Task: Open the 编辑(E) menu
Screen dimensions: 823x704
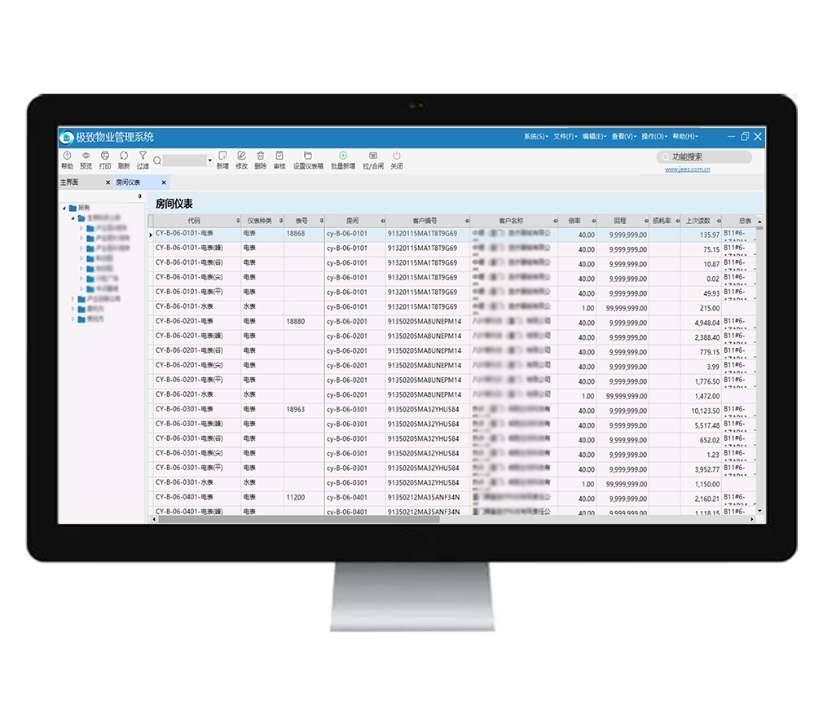Action: (594, 137)
